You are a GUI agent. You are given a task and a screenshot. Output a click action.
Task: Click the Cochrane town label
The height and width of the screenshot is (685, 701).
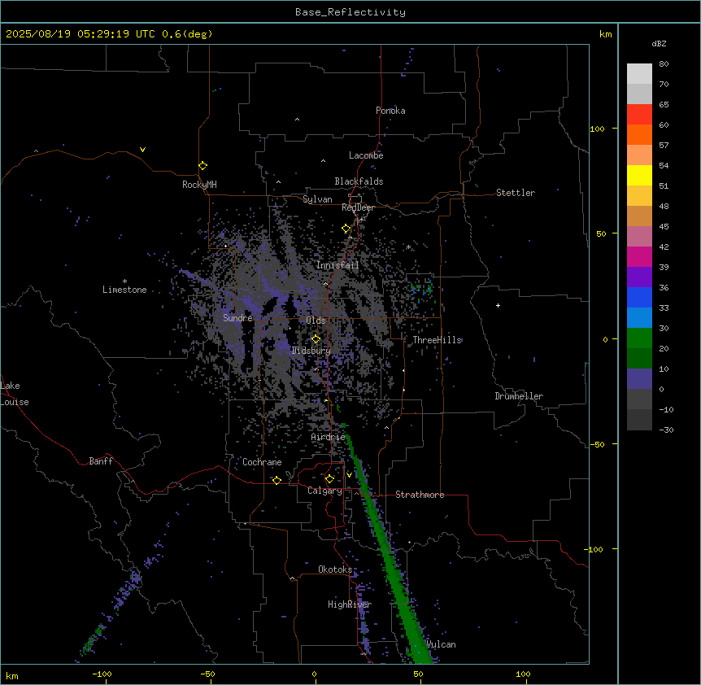(262, 462)
